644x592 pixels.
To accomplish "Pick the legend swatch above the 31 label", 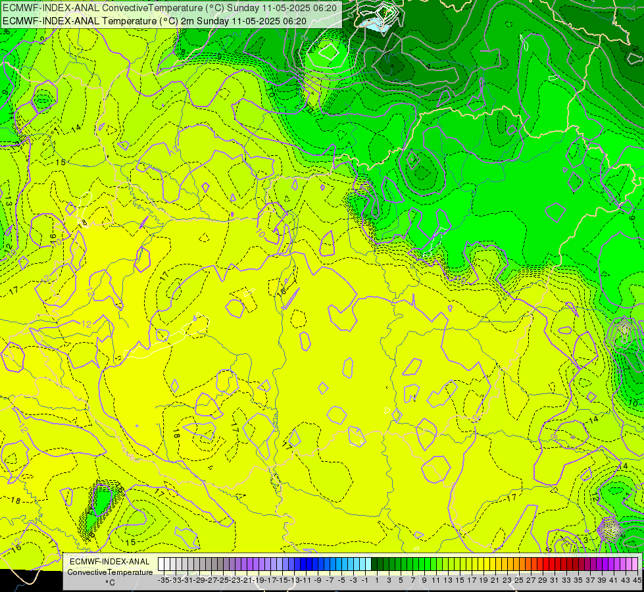I will (x=552, y=564).
